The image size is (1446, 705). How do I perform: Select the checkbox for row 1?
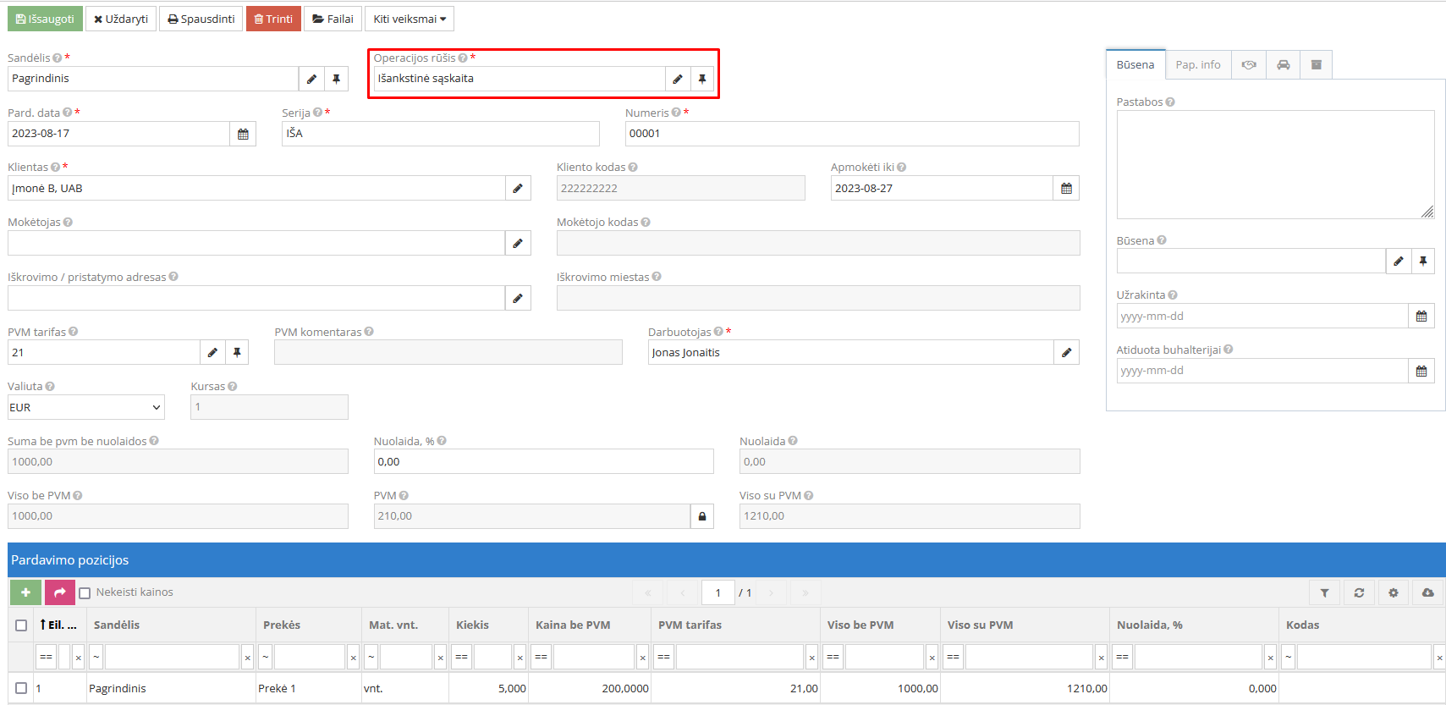21,688
